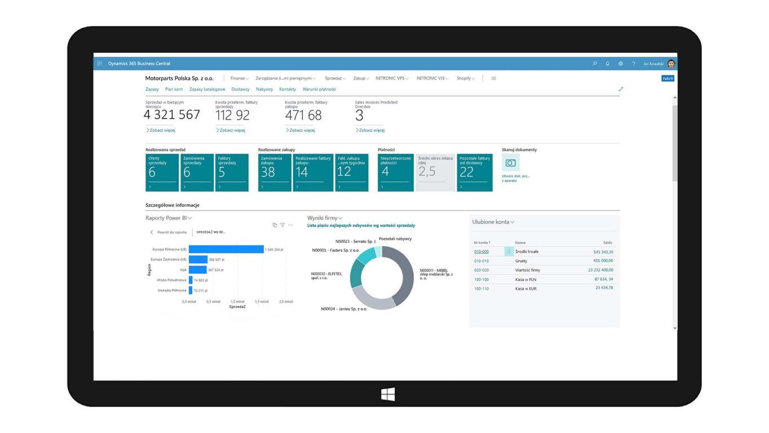Click Utwórz dok. prz. z aparatu link
This screenshot has height=433, width=769.
516,178
